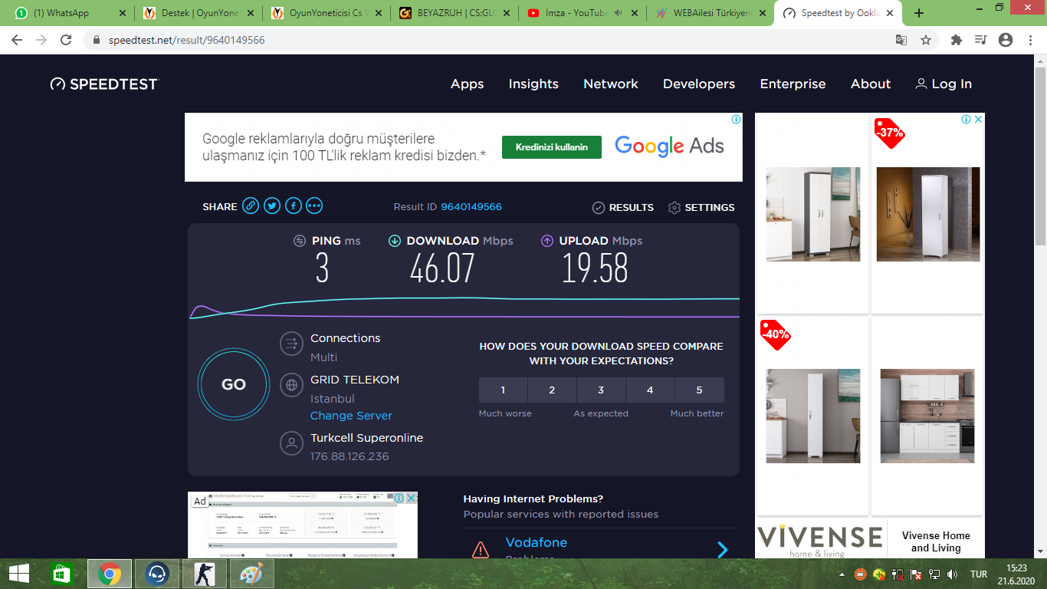Click the GRID TELEKOM globe icon
1047x589 pixels.
291,385
